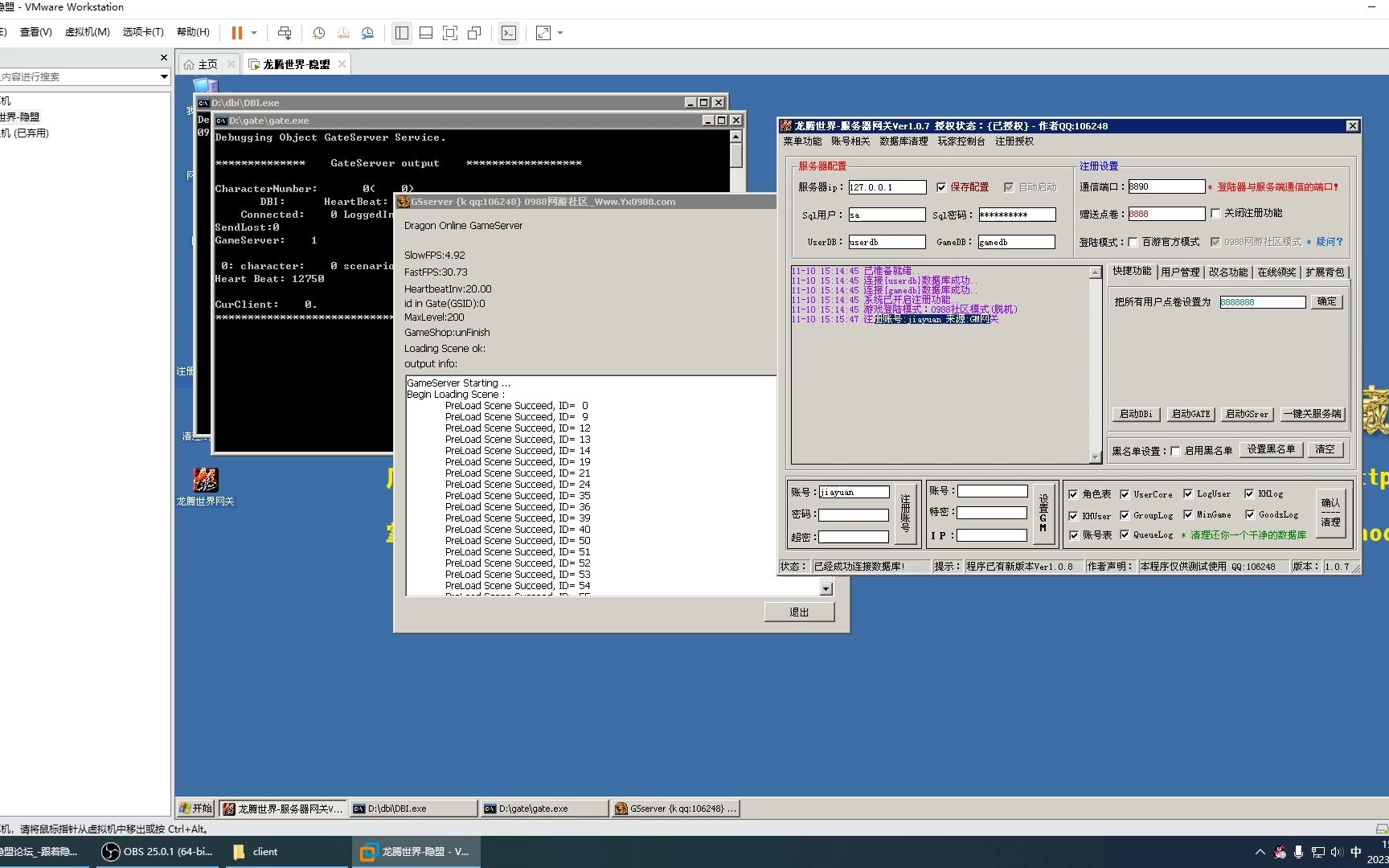This screenshot has width=1389, height=868.
Task: Open 数据库清理 menu in gateway window
Action: pyautogui.click(x=903, y=141)
